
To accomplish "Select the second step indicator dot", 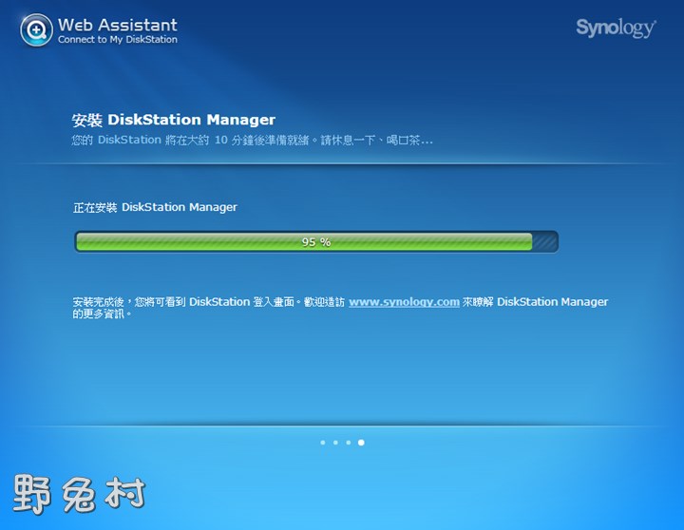I will [x=335, y=443].
